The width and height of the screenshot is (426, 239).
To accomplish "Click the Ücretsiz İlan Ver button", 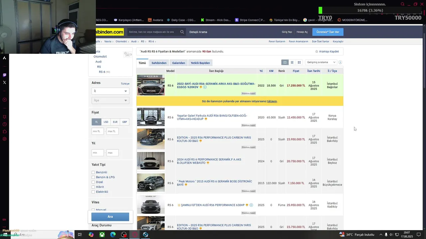I will pos(328,32).
